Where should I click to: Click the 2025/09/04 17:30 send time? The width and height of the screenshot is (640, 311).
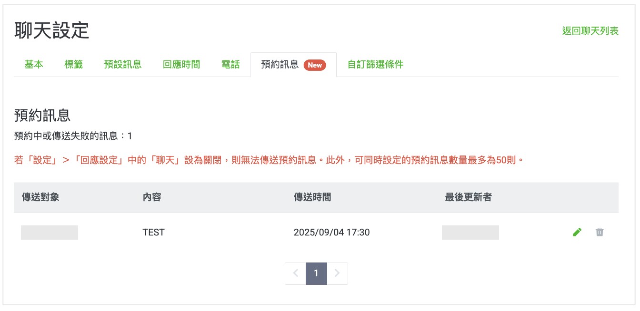click(331, 233)
